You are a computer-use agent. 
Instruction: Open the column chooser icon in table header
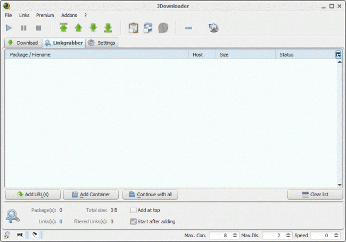coord(338,54)
